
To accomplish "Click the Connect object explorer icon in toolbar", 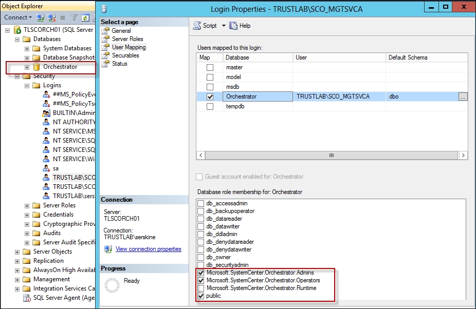I will pos(40,17).
